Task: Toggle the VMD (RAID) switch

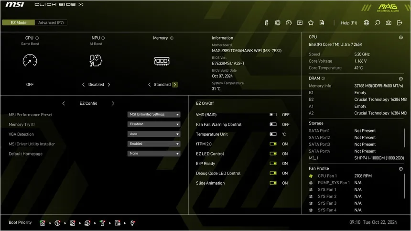Action: point(273,115)
